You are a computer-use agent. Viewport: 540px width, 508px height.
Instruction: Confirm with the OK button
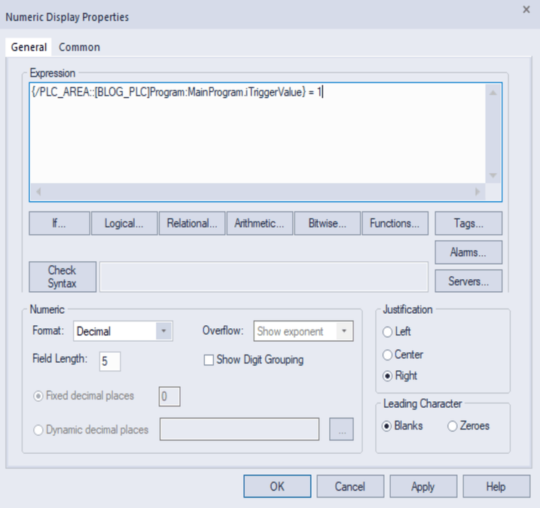click(x=277, y=486)
